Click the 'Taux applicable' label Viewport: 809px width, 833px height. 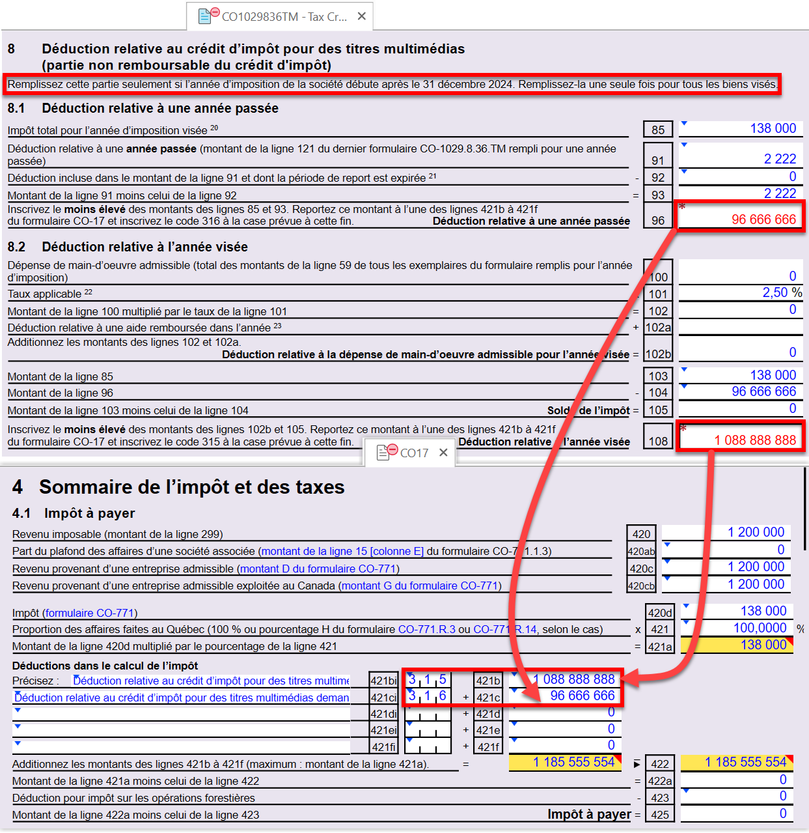point(45,294)
